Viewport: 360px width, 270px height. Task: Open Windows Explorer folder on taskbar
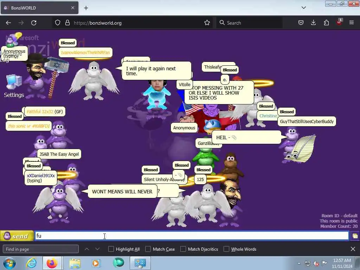75,263
